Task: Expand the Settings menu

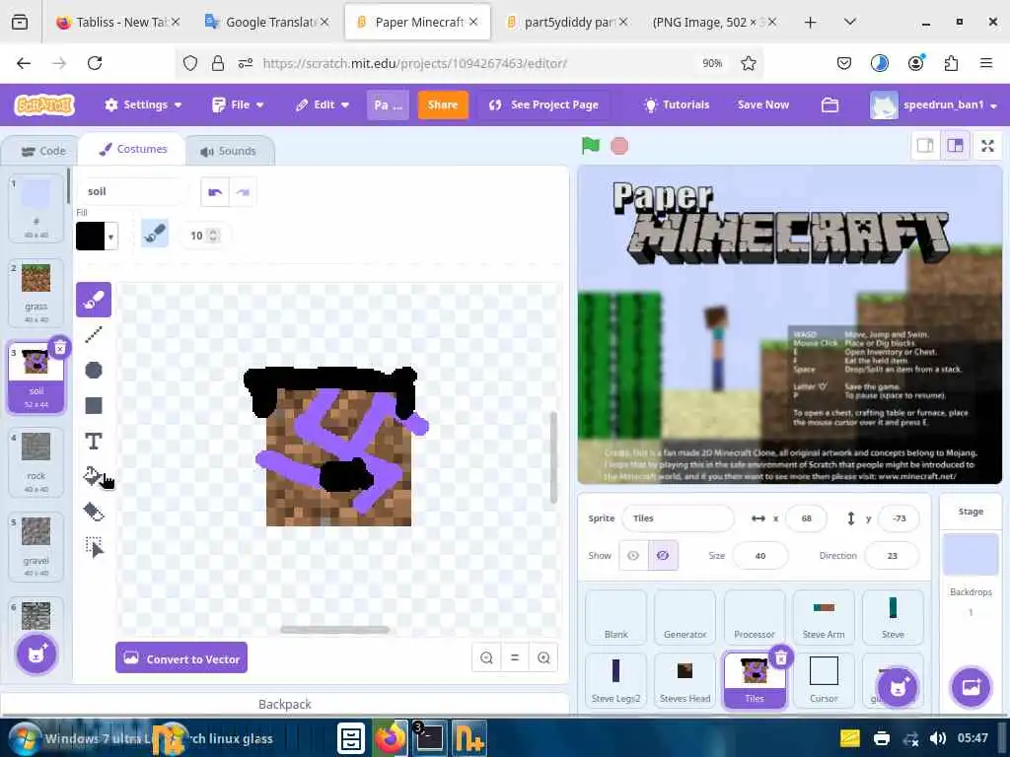Action: pyautogui.click(x=143, y=104)
